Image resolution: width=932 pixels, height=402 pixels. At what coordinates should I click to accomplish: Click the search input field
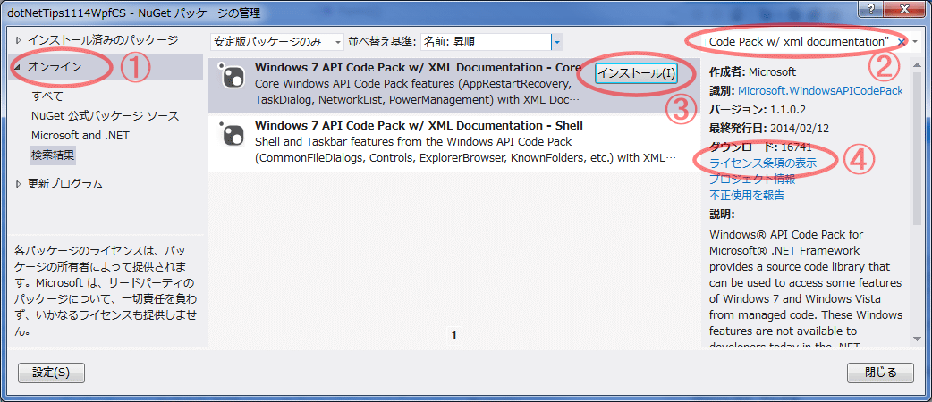pyautogui.click(x=800, y=42)
